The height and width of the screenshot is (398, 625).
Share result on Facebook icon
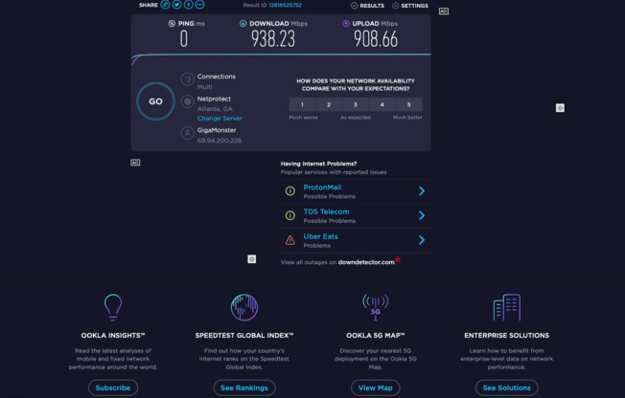pos(188,5)
